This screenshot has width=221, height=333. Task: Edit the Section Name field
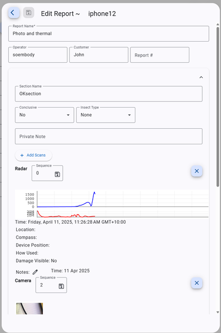(x=109, y=94)
